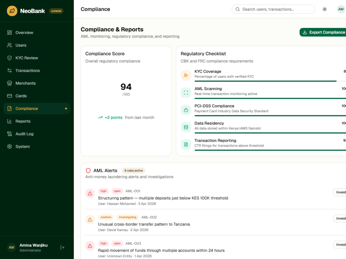Click the Overview grid icon in sidebar
The height and width of the screenshot is (259, 346).
point(9,32)
